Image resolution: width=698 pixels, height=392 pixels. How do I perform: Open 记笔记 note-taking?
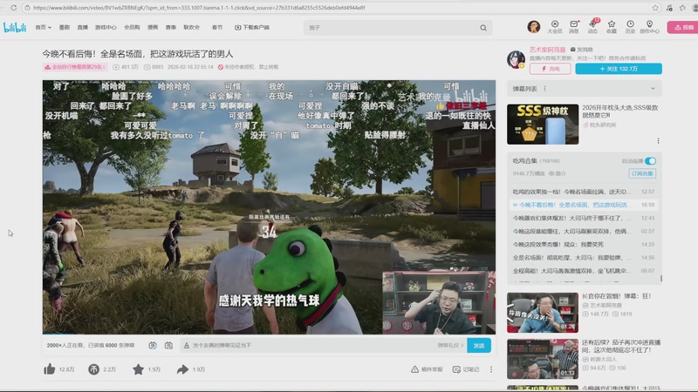coord(466,369)
